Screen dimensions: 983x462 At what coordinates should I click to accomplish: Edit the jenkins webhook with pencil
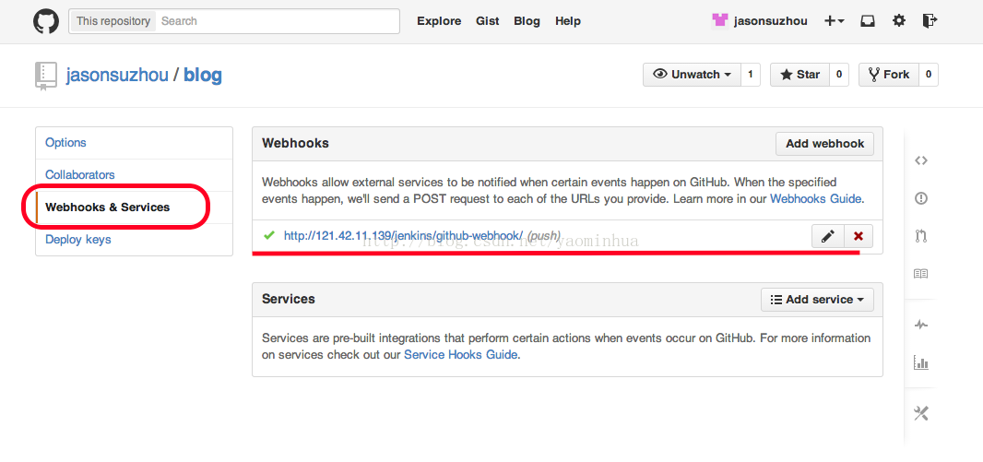click(x=828, y=236)
